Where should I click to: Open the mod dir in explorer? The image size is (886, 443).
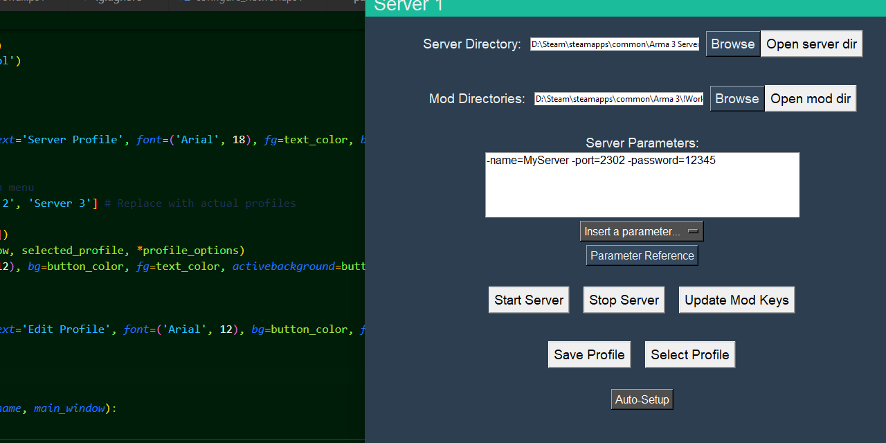coord(810,98)
